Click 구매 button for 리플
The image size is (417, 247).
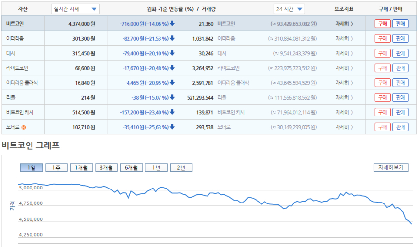tap(383, 98)
